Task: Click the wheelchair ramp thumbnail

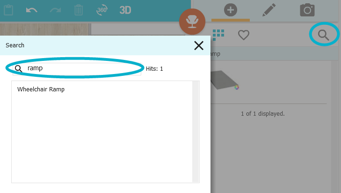Action: [225, 80]
